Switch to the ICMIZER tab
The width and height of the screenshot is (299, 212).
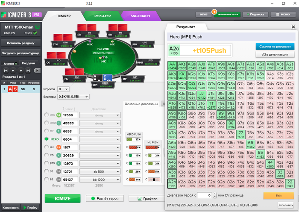click(x=64, y=16)
